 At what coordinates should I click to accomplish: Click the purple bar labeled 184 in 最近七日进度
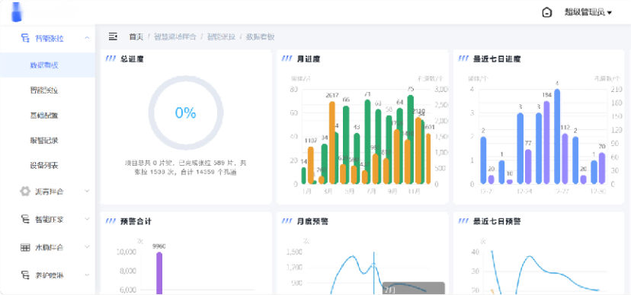546,142
